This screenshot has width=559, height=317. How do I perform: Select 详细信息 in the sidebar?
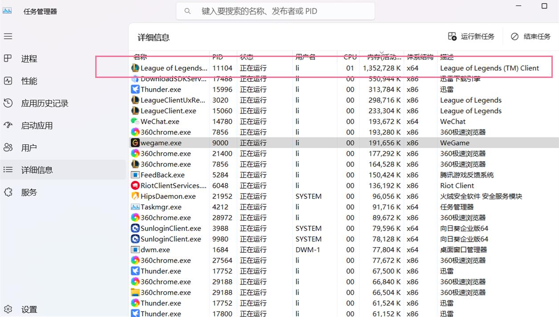8,170
